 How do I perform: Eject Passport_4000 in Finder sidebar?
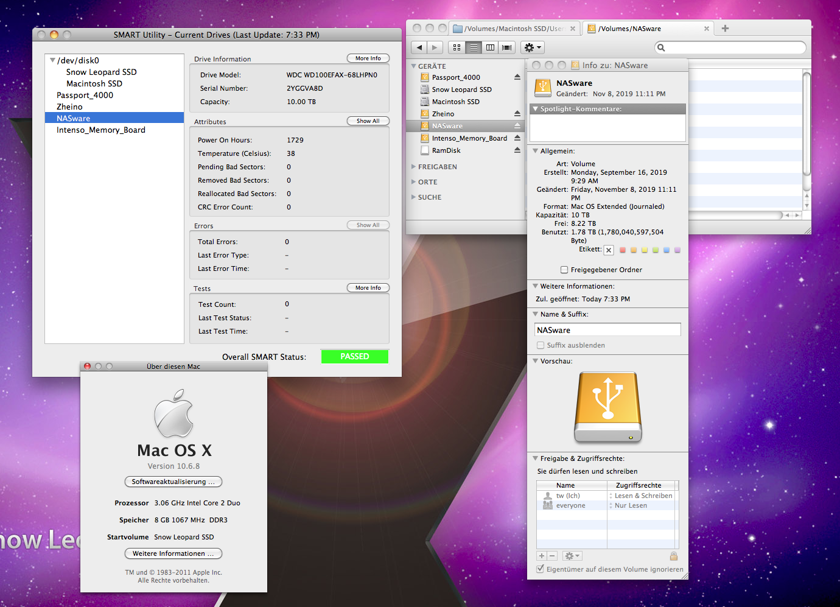(x=517, y=77)
